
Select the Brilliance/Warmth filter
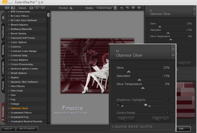[x=26, y=29]
